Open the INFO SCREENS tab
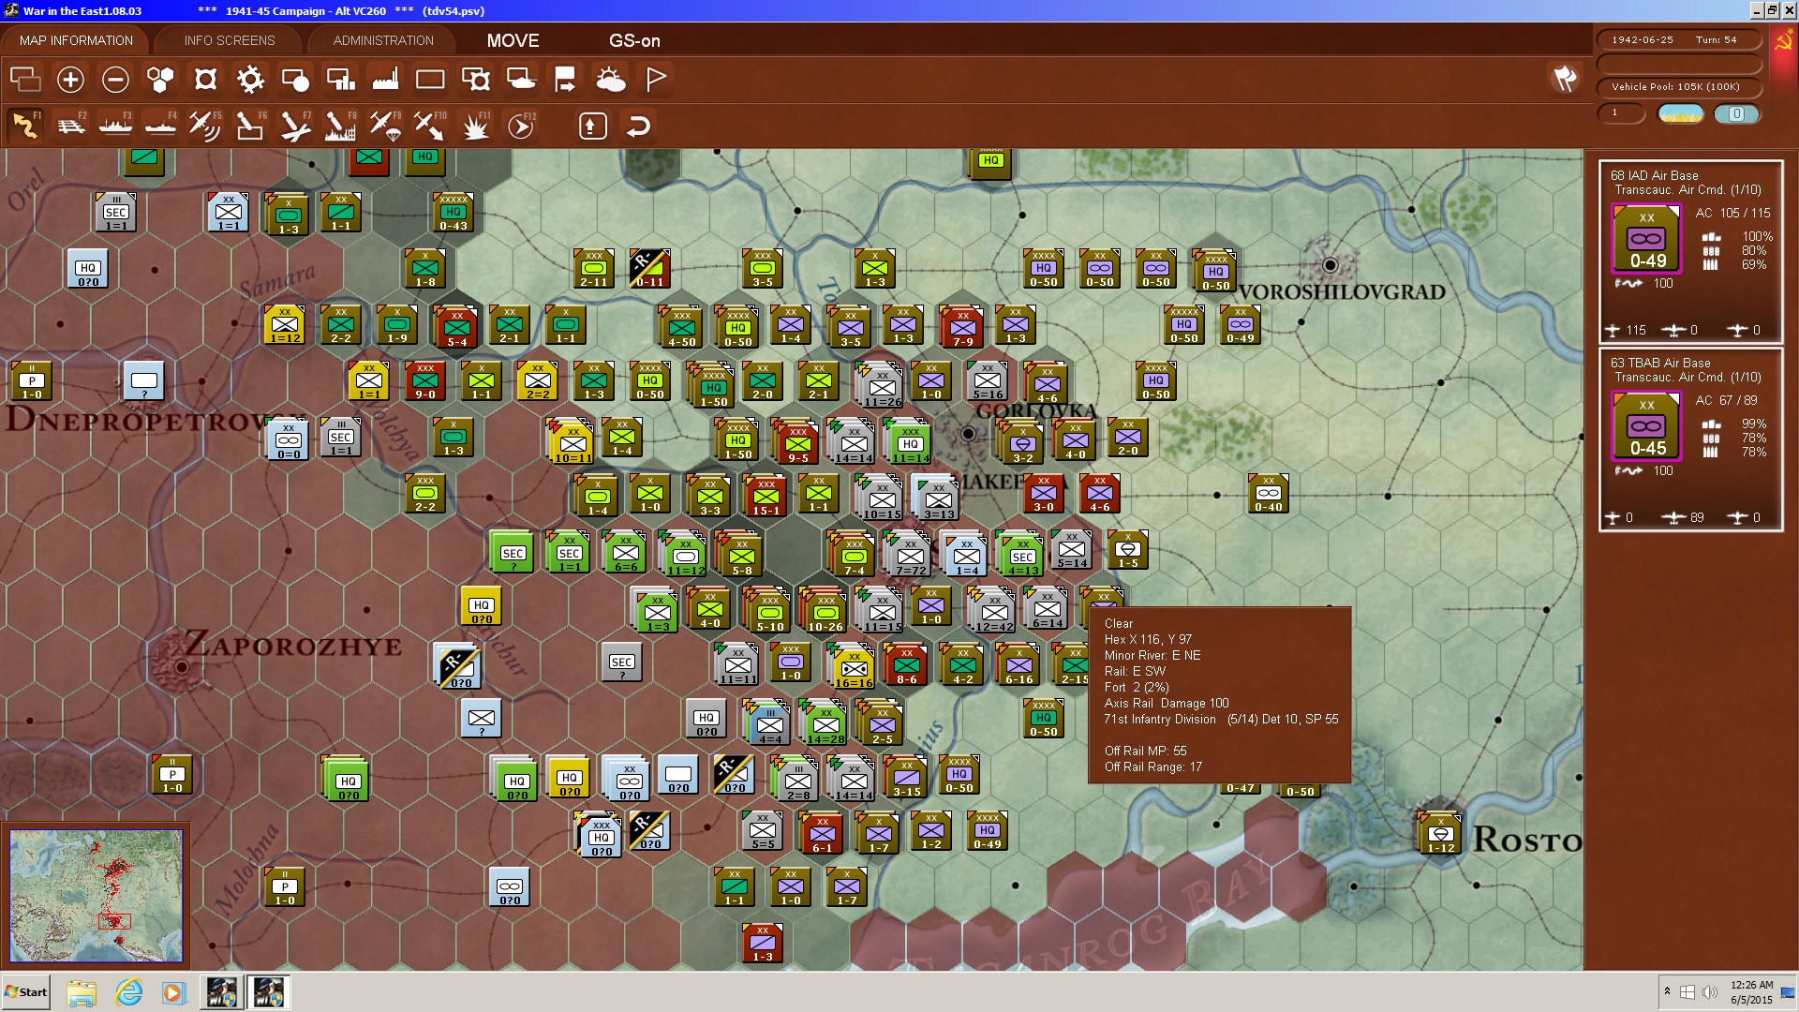 [230, 40]
